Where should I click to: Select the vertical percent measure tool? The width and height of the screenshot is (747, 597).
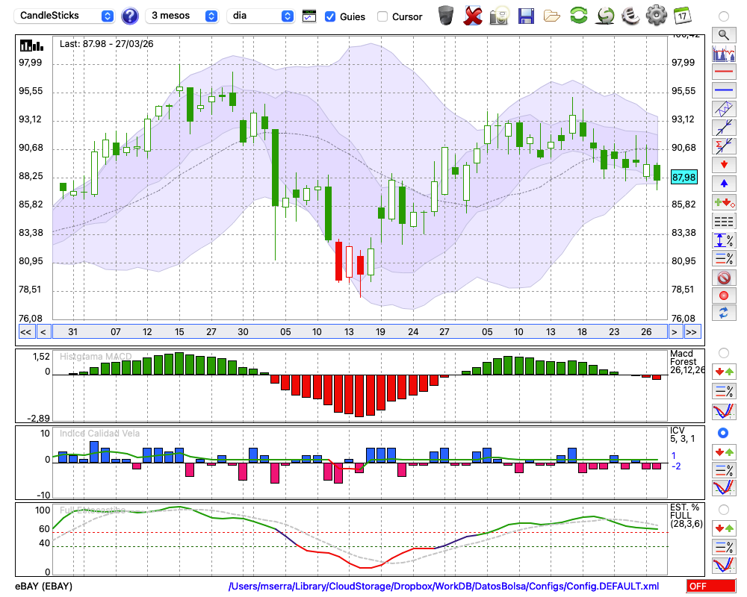click(x=724, y=240)
